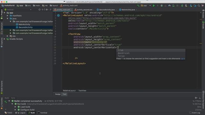Open TODO tool window
205x115 pixels.
[x=9, y=113]
